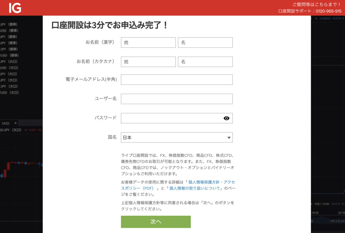This screenshot has height=233, width=345.
Task: Focus the katakana 姓 last name field
Action: click(148, 62)
